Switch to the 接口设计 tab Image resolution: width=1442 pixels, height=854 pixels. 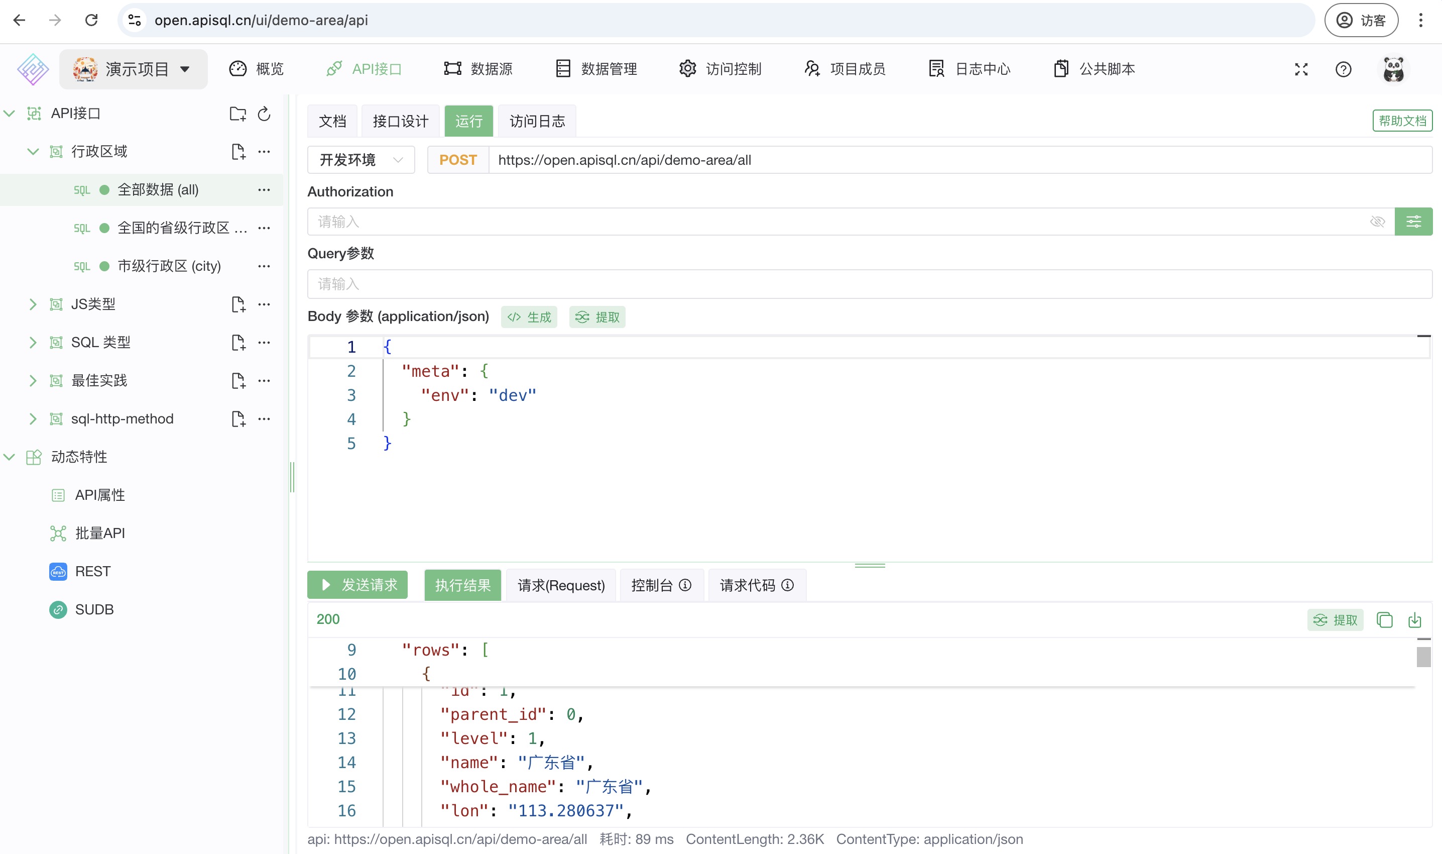click(x=400, y=121)
